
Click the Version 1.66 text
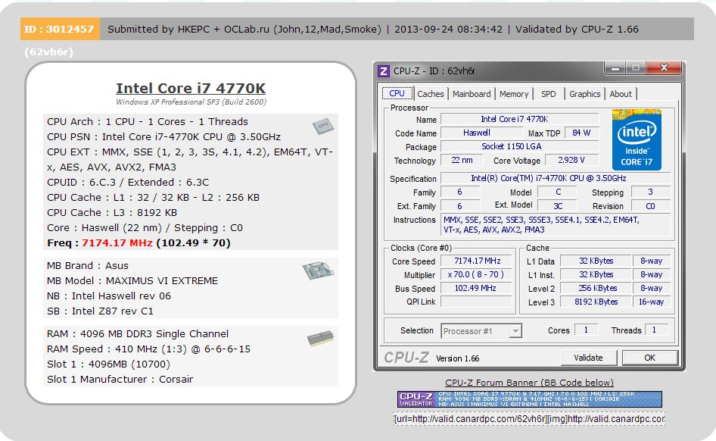click(458, 358)
